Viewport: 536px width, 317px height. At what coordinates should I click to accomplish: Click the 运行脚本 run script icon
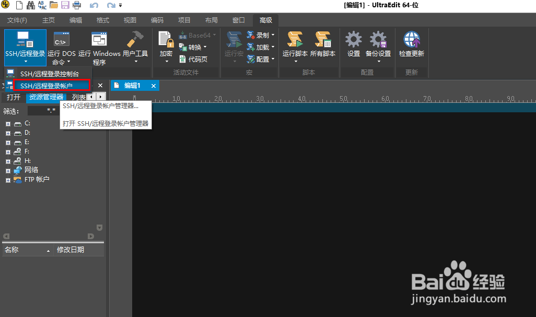click(295, 39)
